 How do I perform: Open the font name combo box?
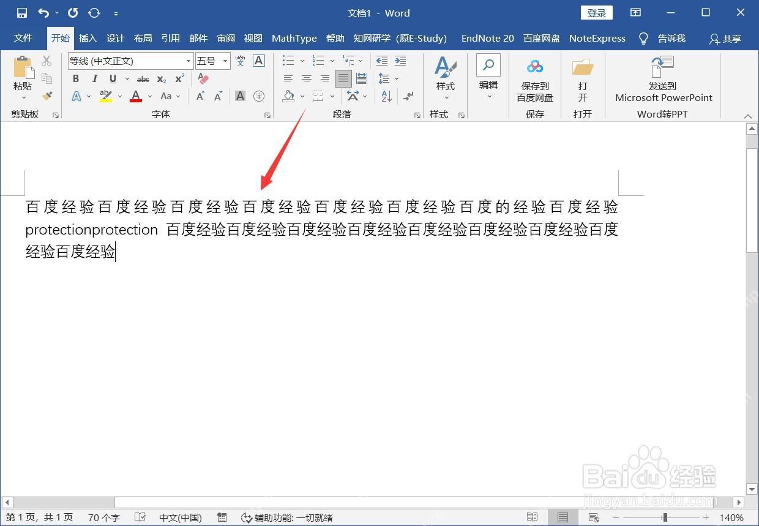tap(130, 61)
